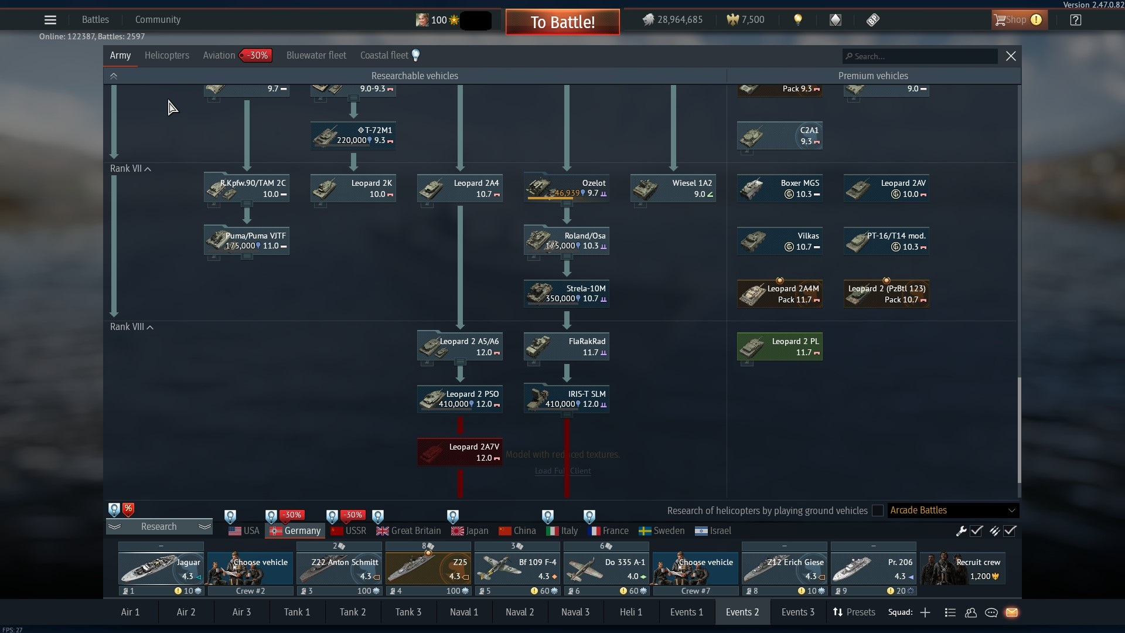Toggle auto-repair checkbox next to wrench
Viewport: 1125px width, 633px height.
[x=976, y=531]
